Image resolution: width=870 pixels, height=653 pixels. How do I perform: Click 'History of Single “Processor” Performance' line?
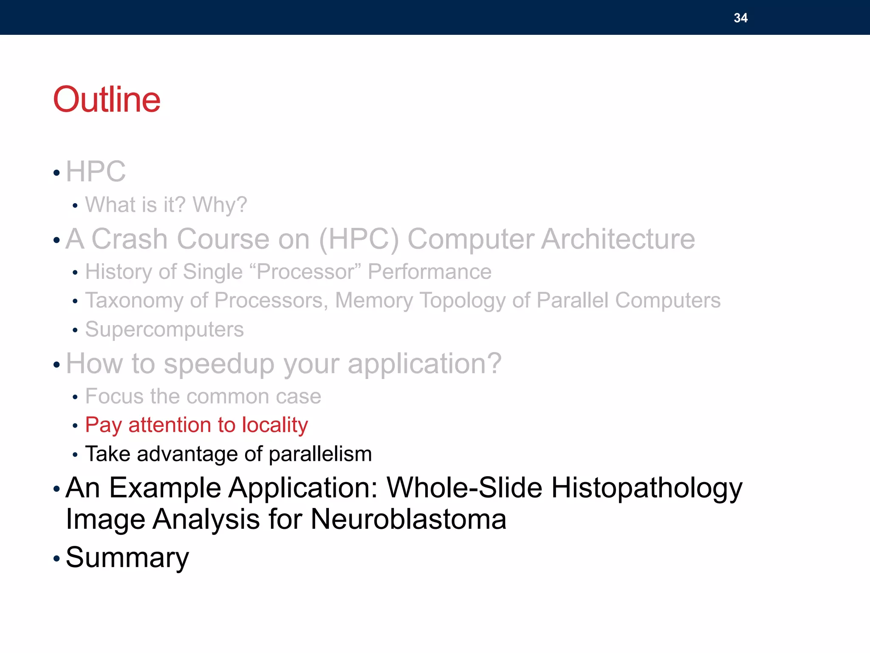tap(288, 272)
